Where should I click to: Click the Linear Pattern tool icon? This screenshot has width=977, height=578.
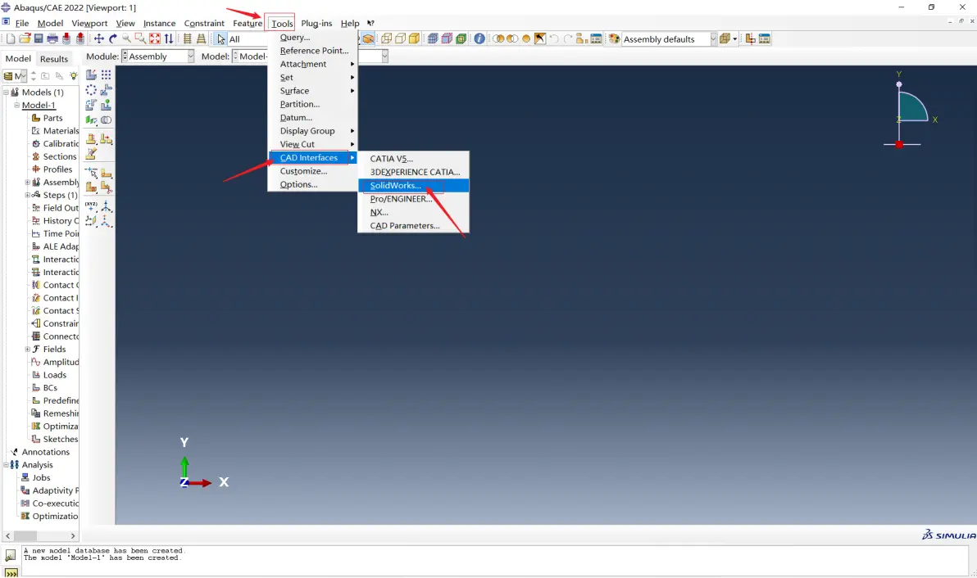106,75
